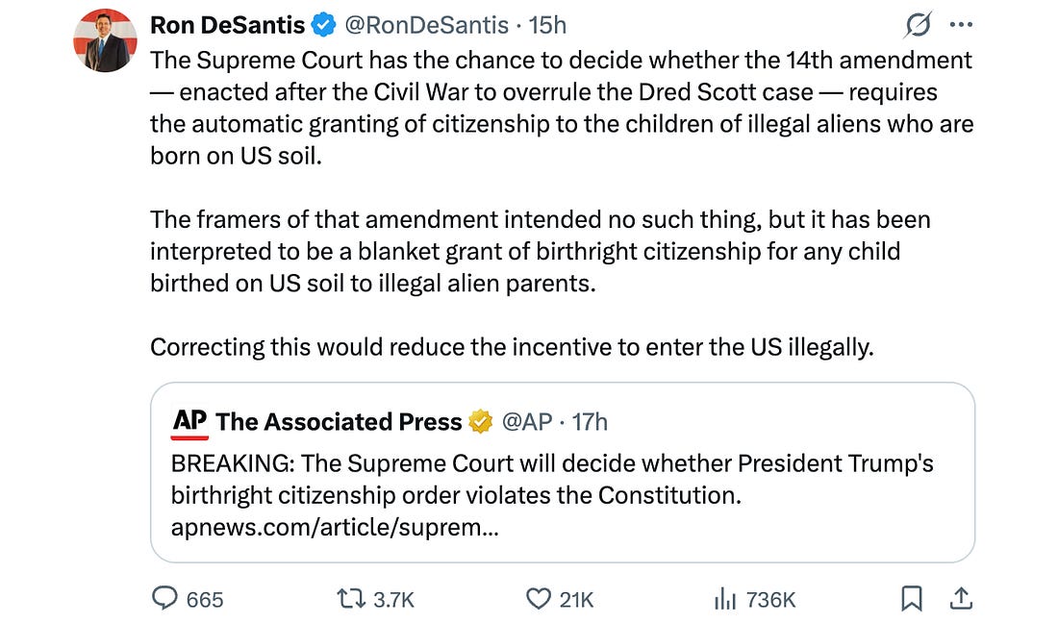Open Ron DeSantis profile picture
Image resolution: width=1058 pixels, height=623 pixels.
click(x=106, y=41)
